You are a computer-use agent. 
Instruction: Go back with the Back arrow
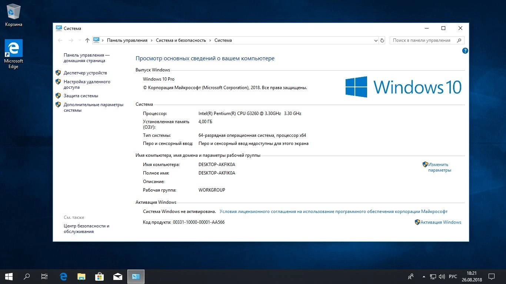(60, 40)
